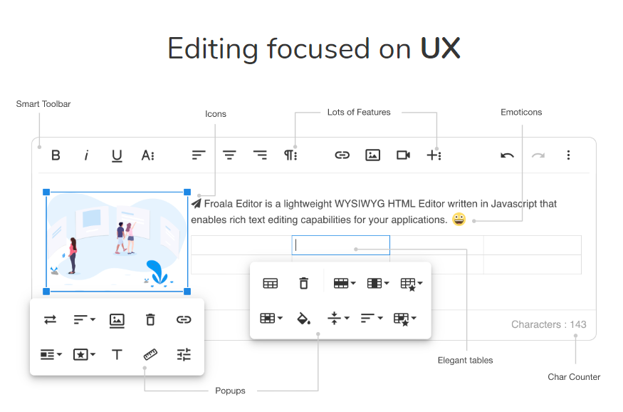This screenshot has width=623, height=412.
Task: Align text left in main toolbar
Action: [199, 155]
